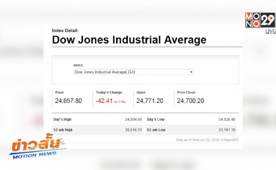The width and height of the screenshot is (276, 170).
Task: Click the Day's High row label
Action: (63, 119)
